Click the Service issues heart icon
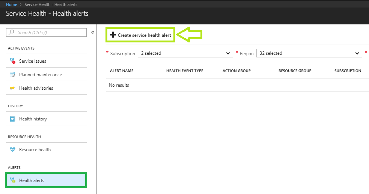The height and width of the screenshot is (194, 369). pyautogui.click(x=12, y=61)
